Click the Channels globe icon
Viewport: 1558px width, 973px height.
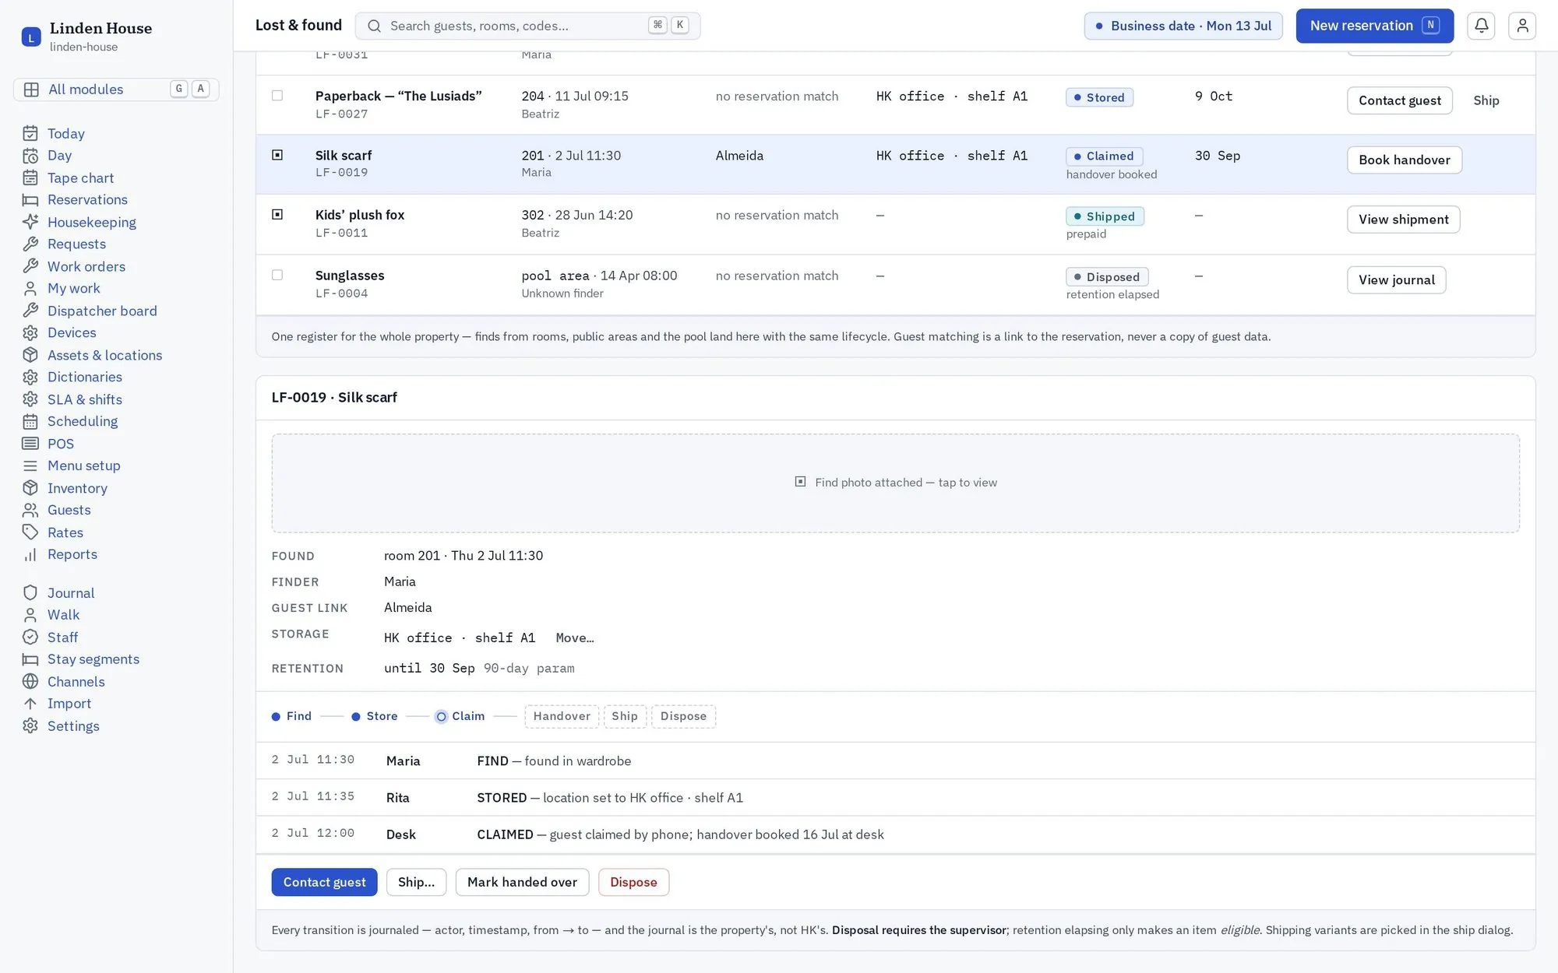click(30, 682)
